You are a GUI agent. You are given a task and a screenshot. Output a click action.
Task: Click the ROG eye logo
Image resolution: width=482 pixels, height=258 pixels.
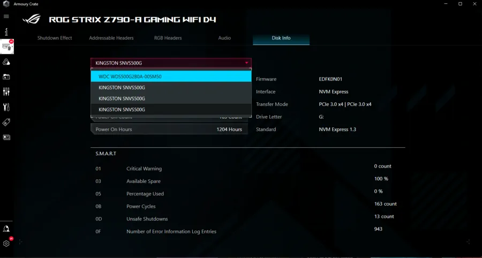(x=32, y=19)
